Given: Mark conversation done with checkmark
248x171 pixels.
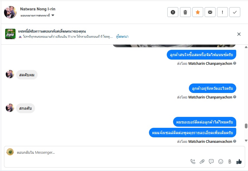Looking at the screenshot, I should click(x=235, y=12).
